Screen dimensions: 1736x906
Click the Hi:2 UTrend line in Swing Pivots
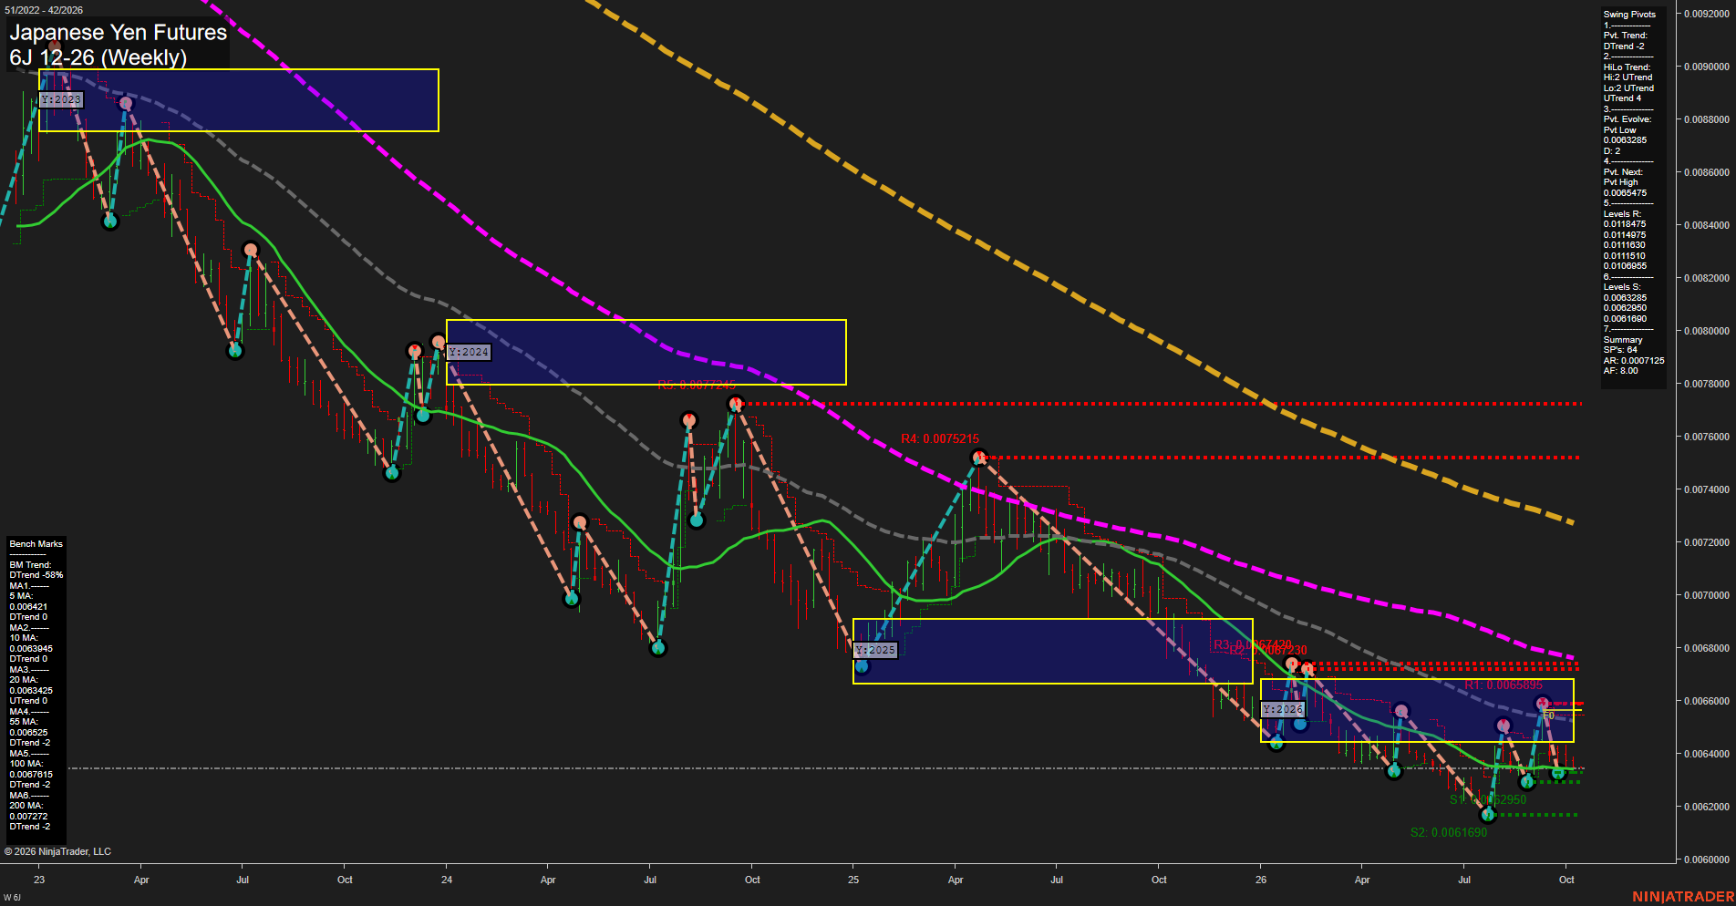pyautogui.click(x=1627, y=77)
